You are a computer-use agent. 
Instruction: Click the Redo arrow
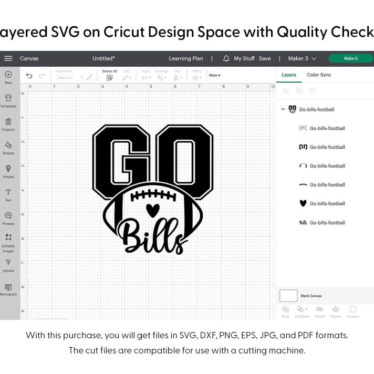[x=42, y=76]
